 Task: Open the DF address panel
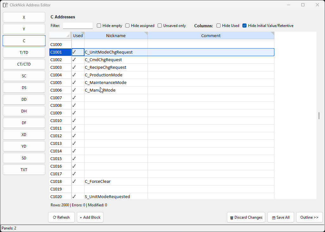[x=24, y=123]
